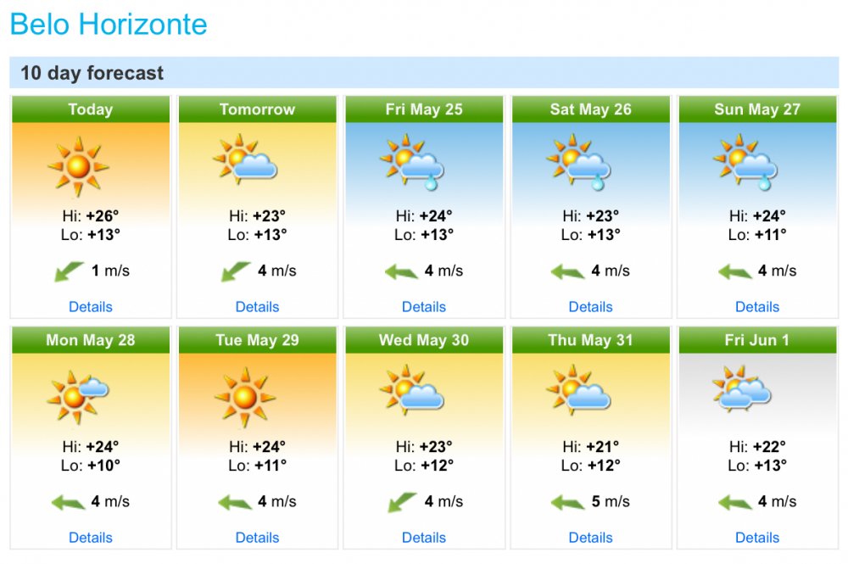848x564 pixels.
Task: View Details for Sat May 26
Action: (591, 306)
